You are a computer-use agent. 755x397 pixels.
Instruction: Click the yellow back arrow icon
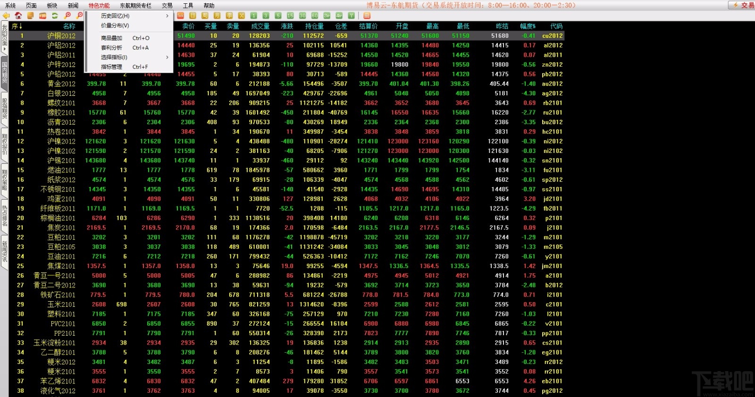tap(6, 16)
